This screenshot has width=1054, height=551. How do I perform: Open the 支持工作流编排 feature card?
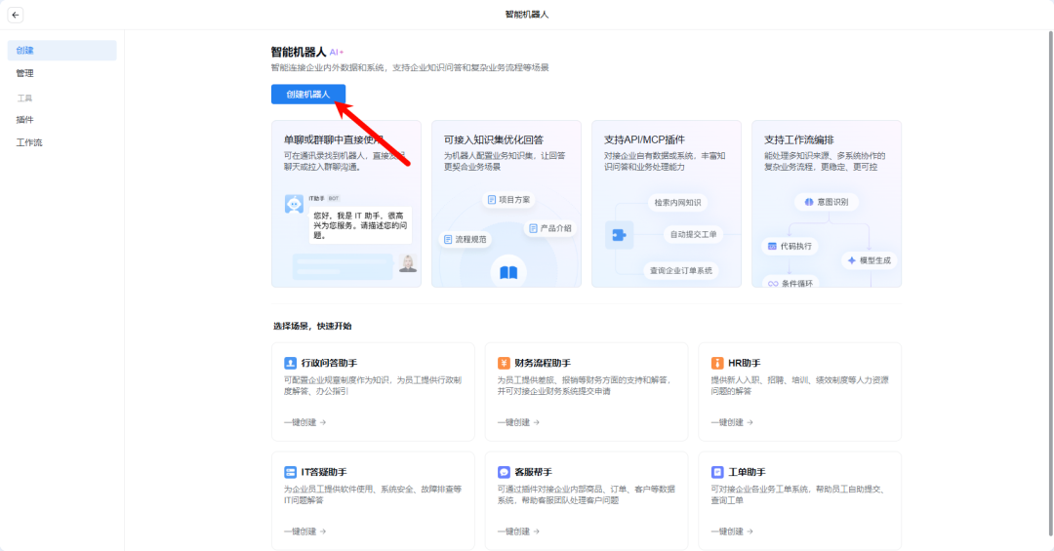[x=827, y=204]
